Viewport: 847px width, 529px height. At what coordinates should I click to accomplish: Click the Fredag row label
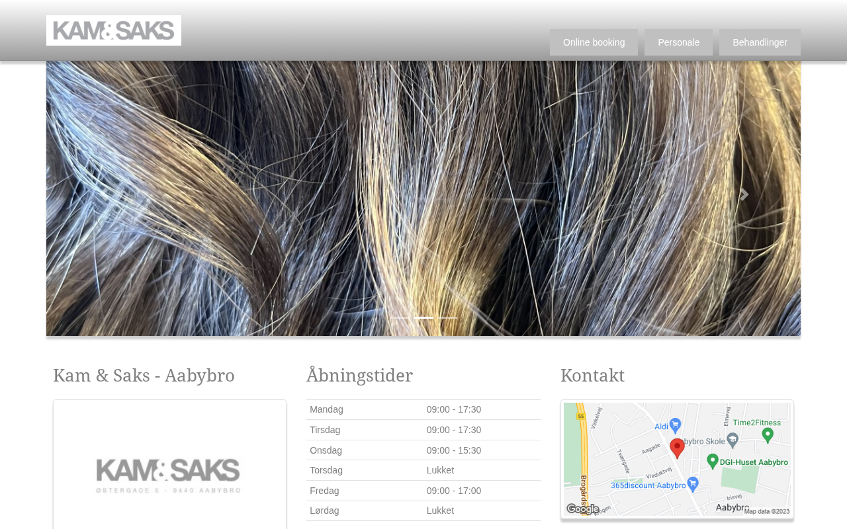point(324,491)
